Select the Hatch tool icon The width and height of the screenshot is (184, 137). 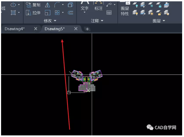pyautogui.click(x=13, y=13)
